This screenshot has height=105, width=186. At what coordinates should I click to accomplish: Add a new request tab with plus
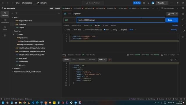point(153,8)
